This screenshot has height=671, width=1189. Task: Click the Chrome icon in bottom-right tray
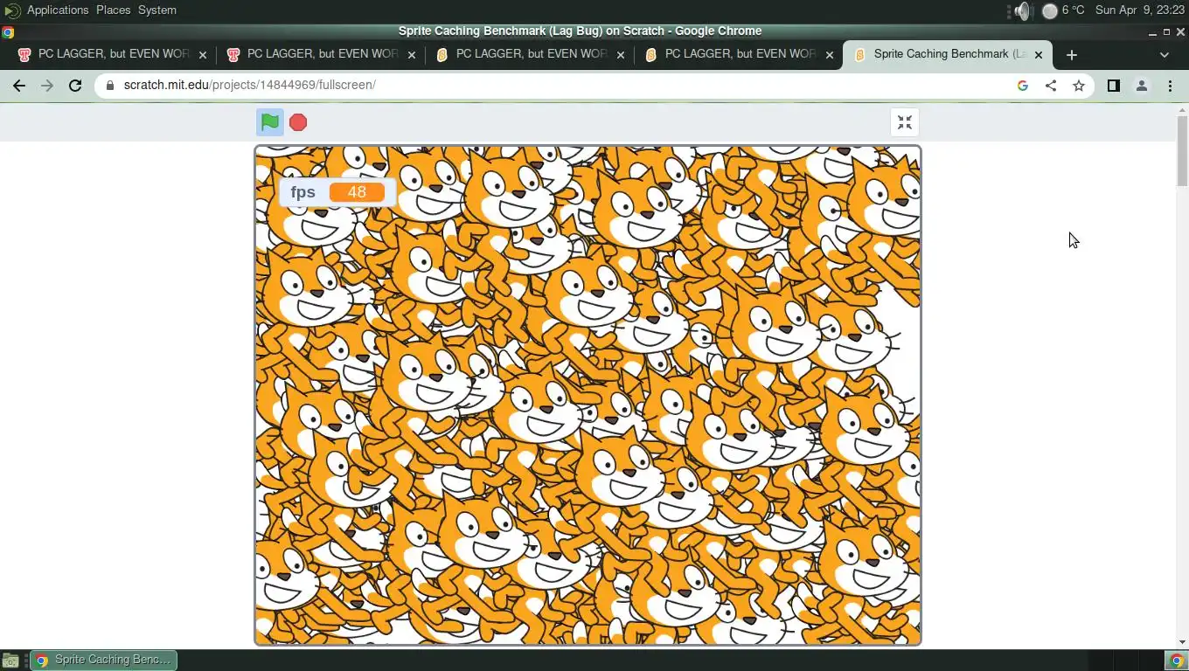1177,661
